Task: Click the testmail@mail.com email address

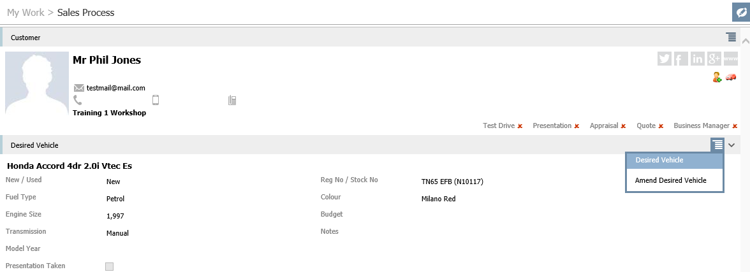Action: [116, 88]
